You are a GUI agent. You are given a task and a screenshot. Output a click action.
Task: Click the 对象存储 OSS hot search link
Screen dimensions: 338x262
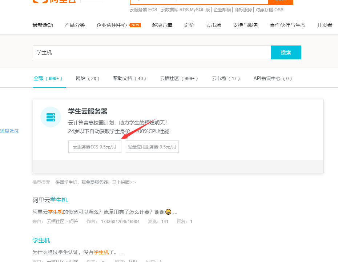[269, 10]
